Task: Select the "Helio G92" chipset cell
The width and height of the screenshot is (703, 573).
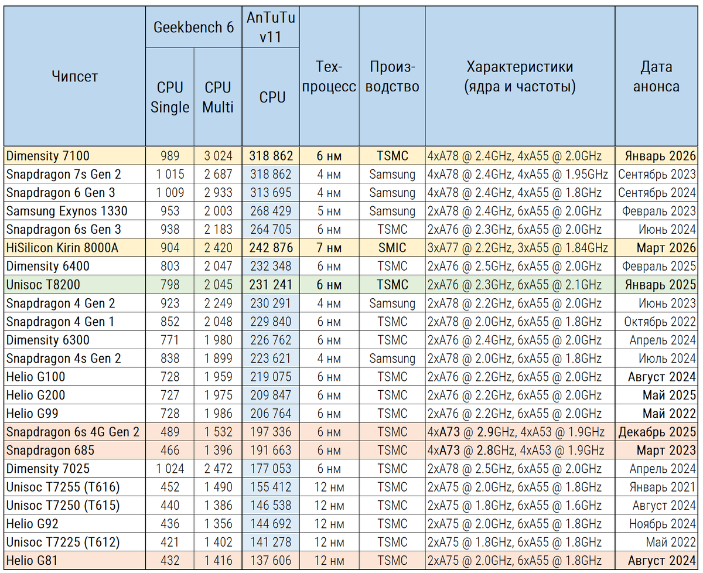Action: (x=74, y=524)
